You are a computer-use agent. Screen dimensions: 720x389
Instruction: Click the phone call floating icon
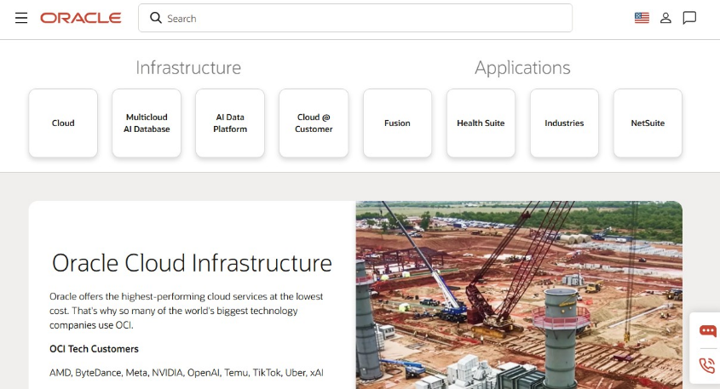pyautogui.click(x=707, y=366)
